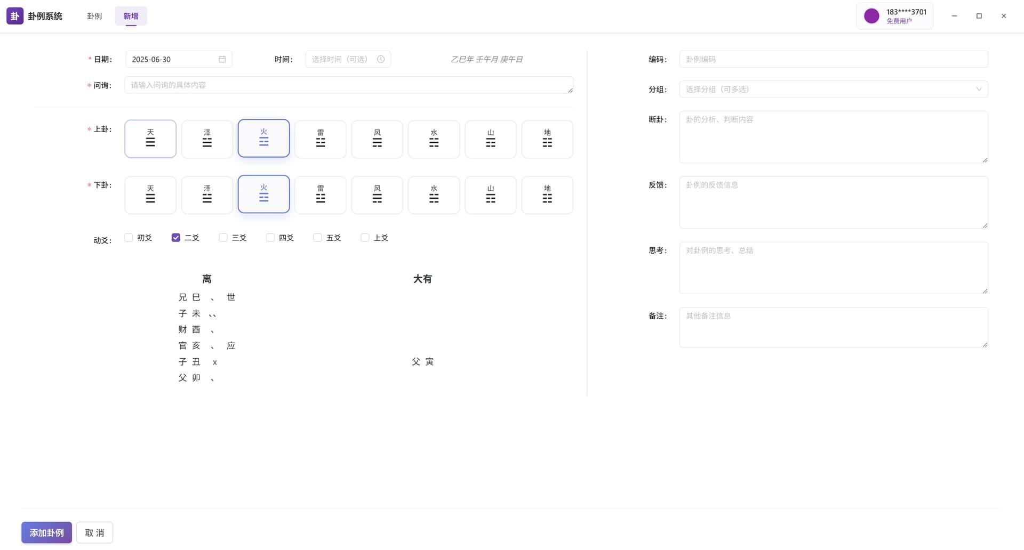The width and height of the screenshot is (1024, 550).
Task: Open the 分组 group selection dropdown
Action: (x=834, y=89)
